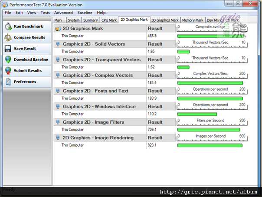Start the test with Run Benchmark button
Viewport: 262px width, 197px height.
point(27,26)
